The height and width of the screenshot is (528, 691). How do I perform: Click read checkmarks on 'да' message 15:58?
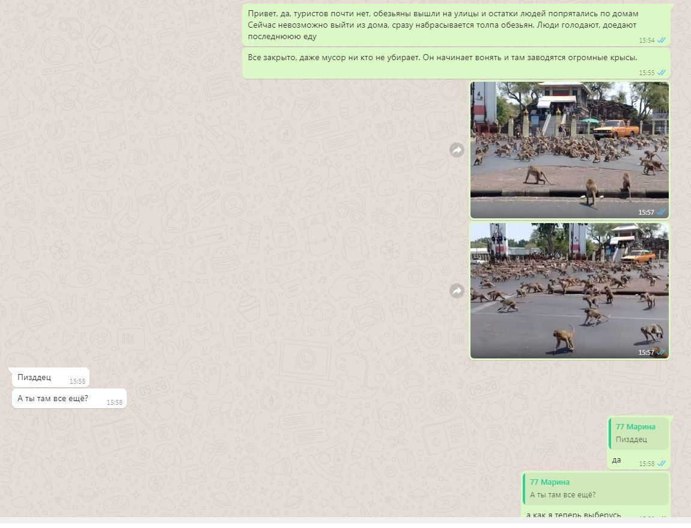click(x=662, y=464)
